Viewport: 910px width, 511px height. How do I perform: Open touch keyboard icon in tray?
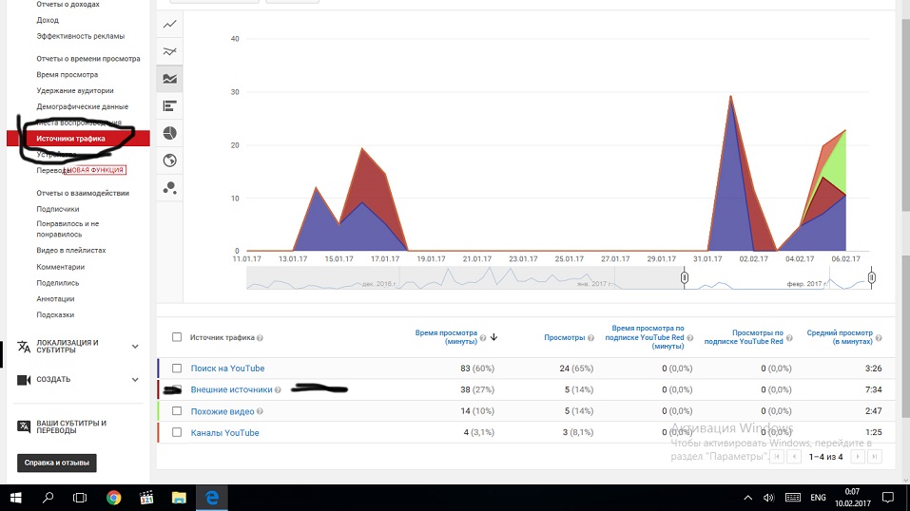point(793,498)
